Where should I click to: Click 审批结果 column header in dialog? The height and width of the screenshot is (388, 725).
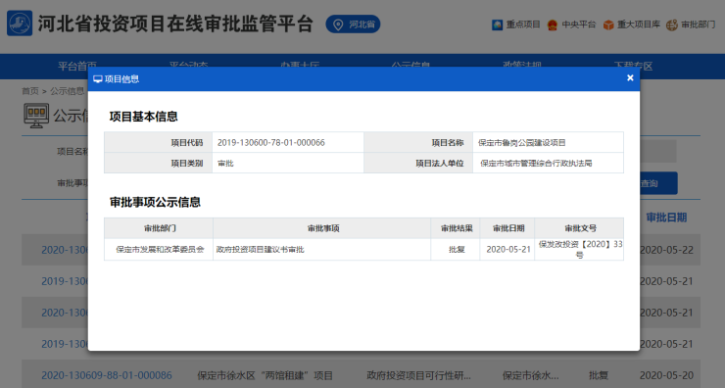point(457,228)
